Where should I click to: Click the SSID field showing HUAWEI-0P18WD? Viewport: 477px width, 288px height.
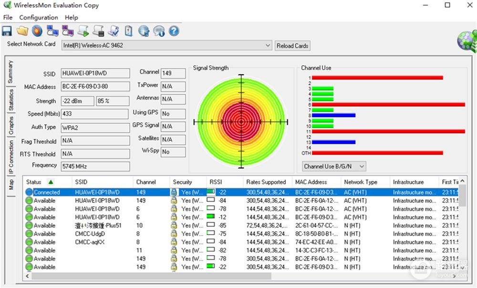point(95,73)
